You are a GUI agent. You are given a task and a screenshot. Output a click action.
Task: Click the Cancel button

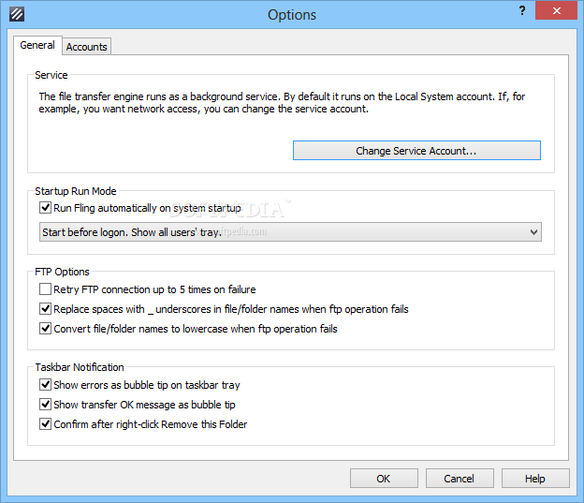(x=460, y=479)
